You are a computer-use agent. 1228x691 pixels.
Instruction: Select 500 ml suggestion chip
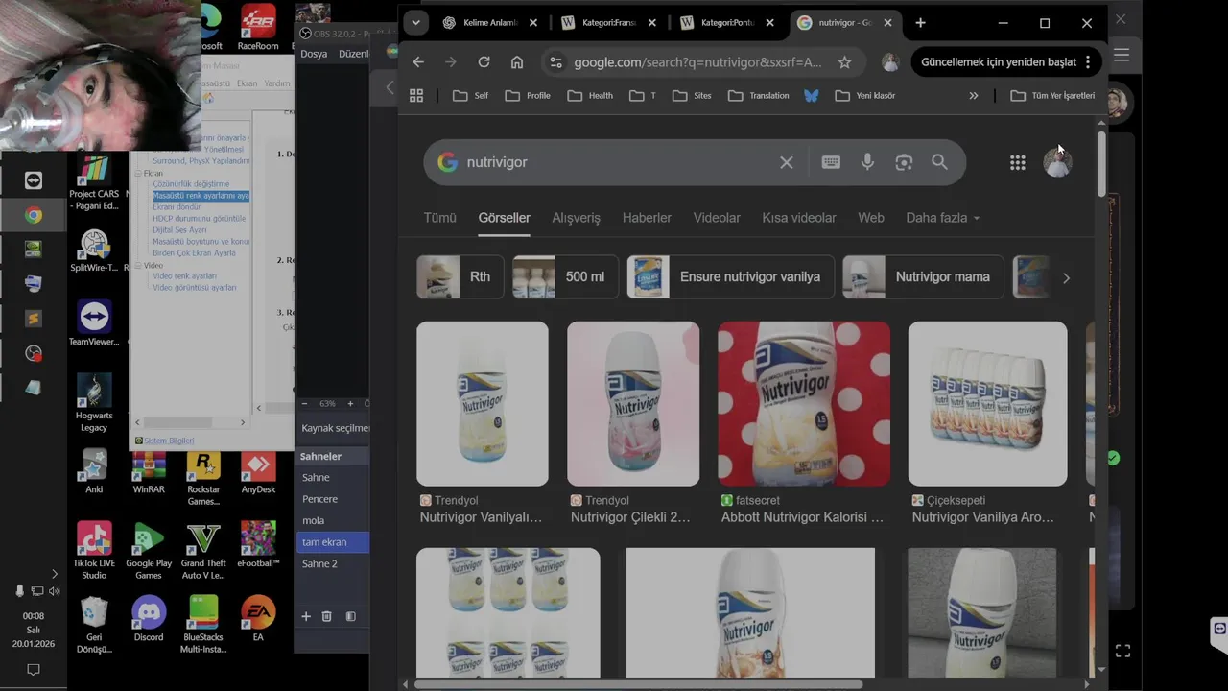565,277
